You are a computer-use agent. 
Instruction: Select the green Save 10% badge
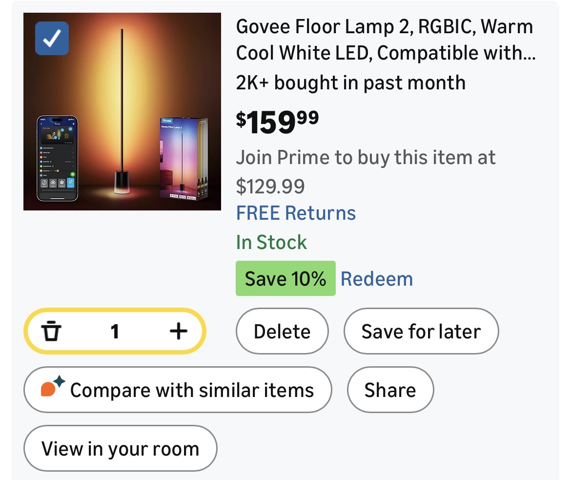[x=285, y=279]
